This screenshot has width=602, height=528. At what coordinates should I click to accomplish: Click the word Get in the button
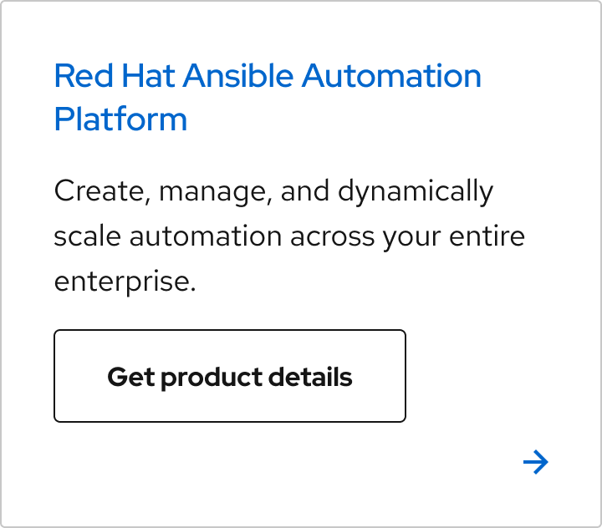click(x=130, y=377)
